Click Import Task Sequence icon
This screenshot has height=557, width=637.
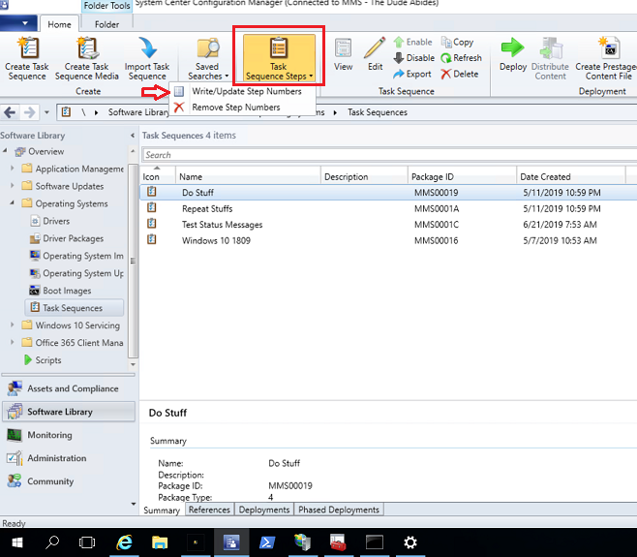coord(147,48)
